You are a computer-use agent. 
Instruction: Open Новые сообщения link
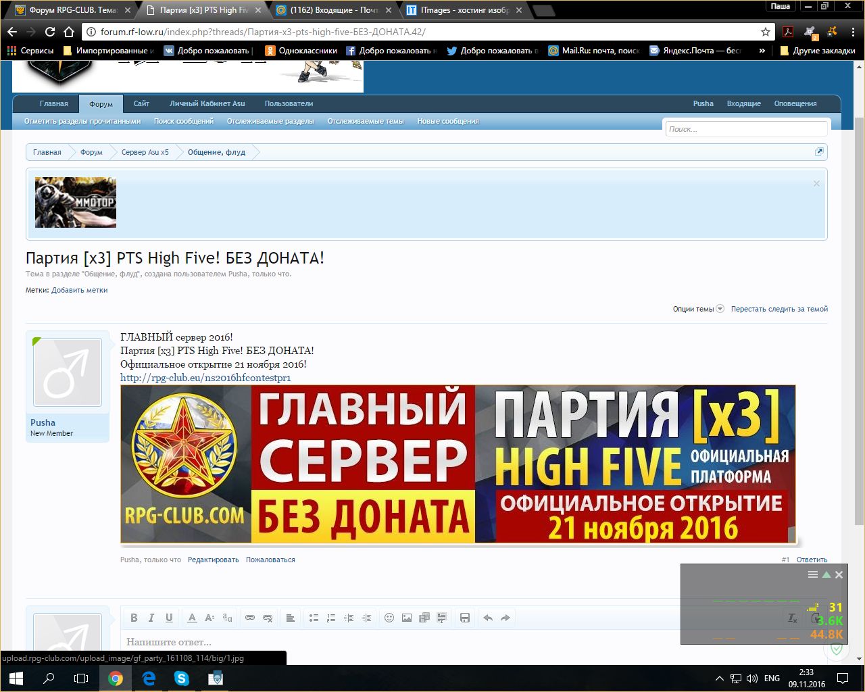448,121
